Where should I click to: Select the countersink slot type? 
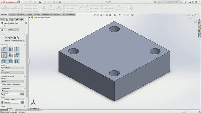(10, 62)
